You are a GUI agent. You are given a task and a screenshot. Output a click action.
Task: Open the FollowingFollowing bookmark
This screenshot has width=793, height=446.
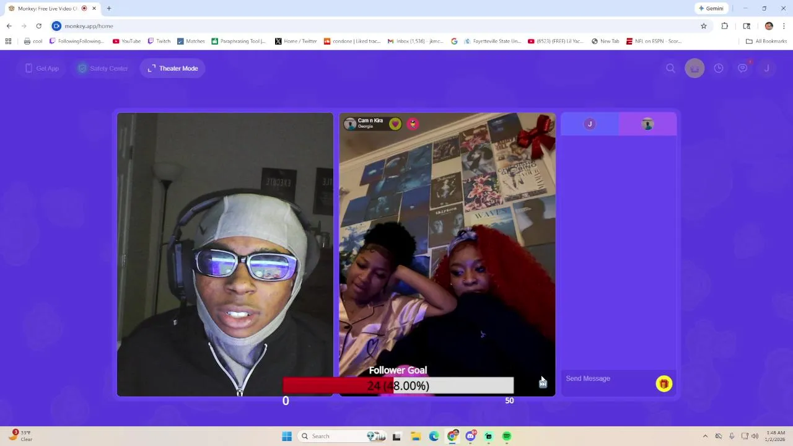[77, 42]
